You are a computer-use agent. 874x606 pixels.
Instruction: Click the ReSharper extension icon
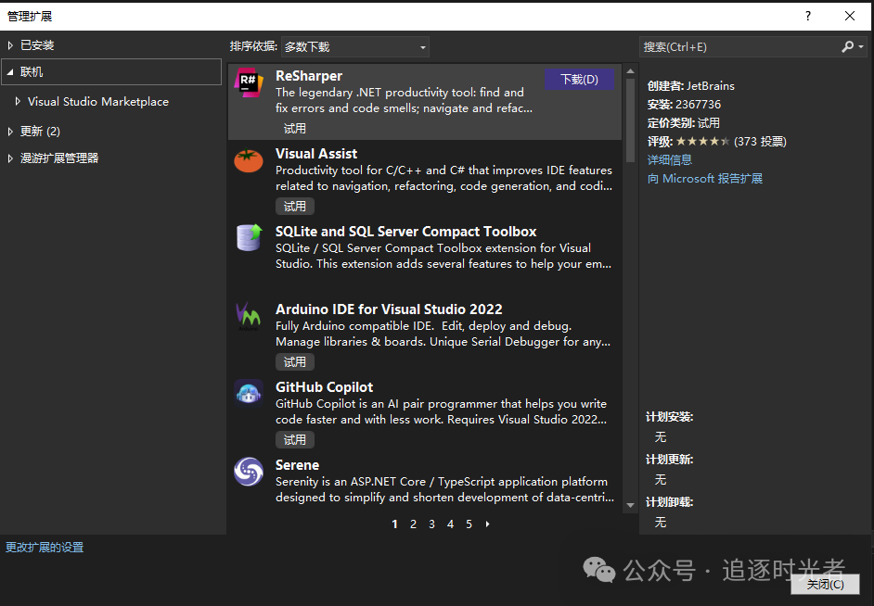tap(249, 82)
